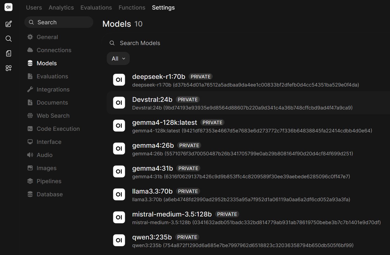Open the All filter dropdown

(x=118, y=58)
